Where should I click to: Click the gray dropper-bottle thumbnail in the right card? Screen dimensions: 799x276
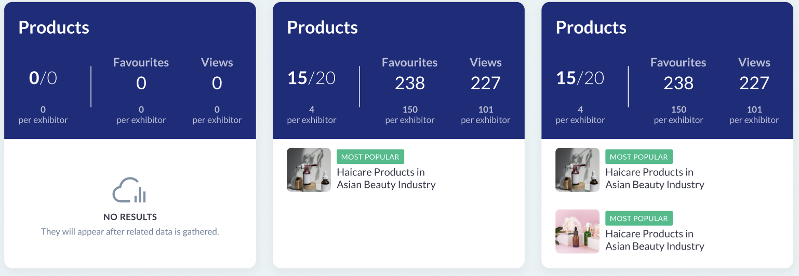(577, 170)
